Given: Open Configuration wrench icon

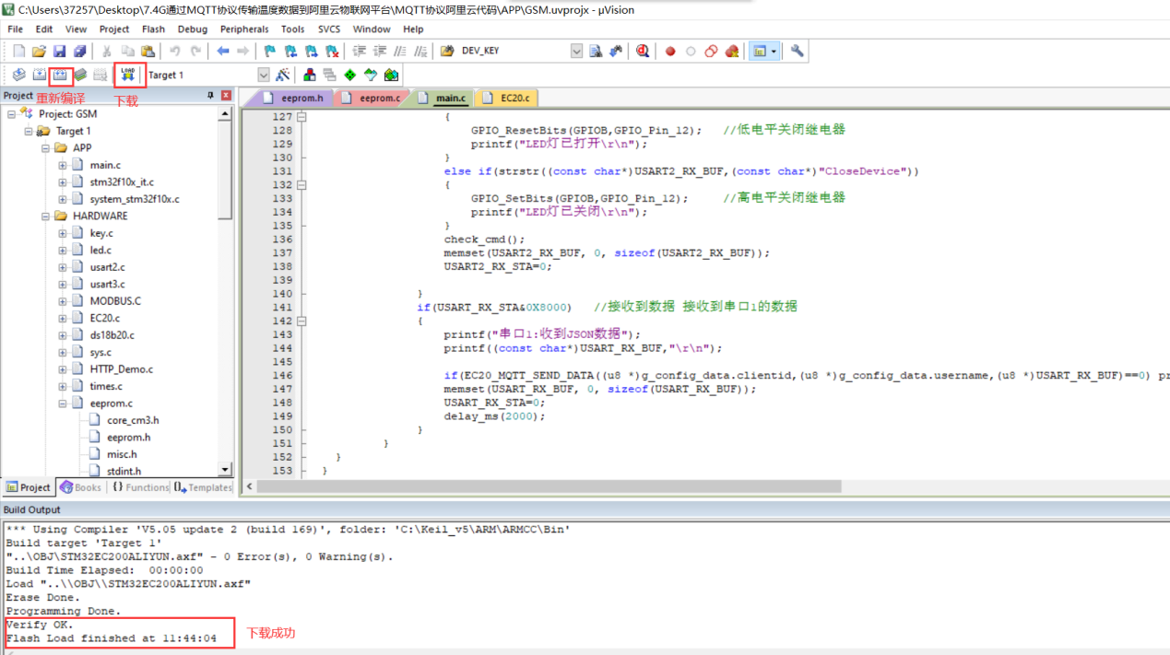Looking at the screenshot, I should (x=797, y=52).
